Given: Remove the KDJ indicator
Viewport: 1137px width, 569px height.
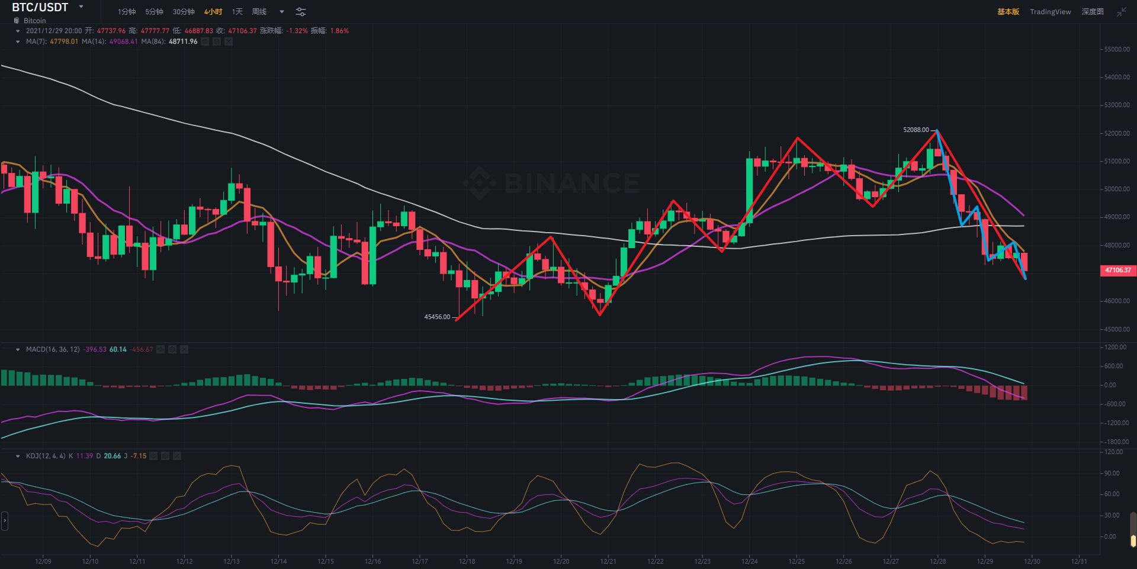Looking at the screenshot, I should [x=177, y=456].
